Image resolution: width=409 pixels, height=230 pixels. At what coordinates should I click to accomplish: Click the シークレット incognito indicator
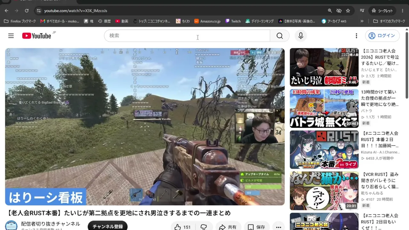[382, 11]
